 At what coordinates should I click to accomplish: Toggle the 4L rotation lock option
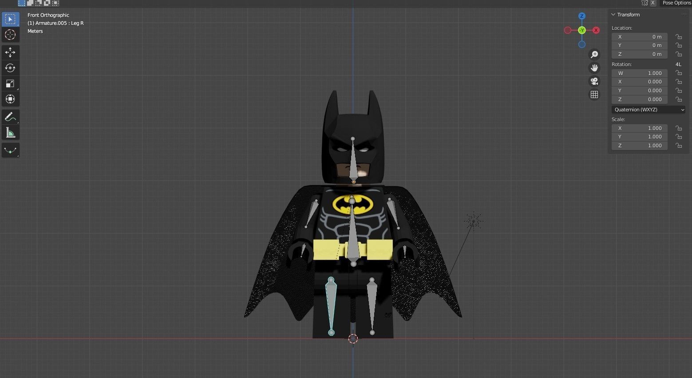[x=678, y=64]
